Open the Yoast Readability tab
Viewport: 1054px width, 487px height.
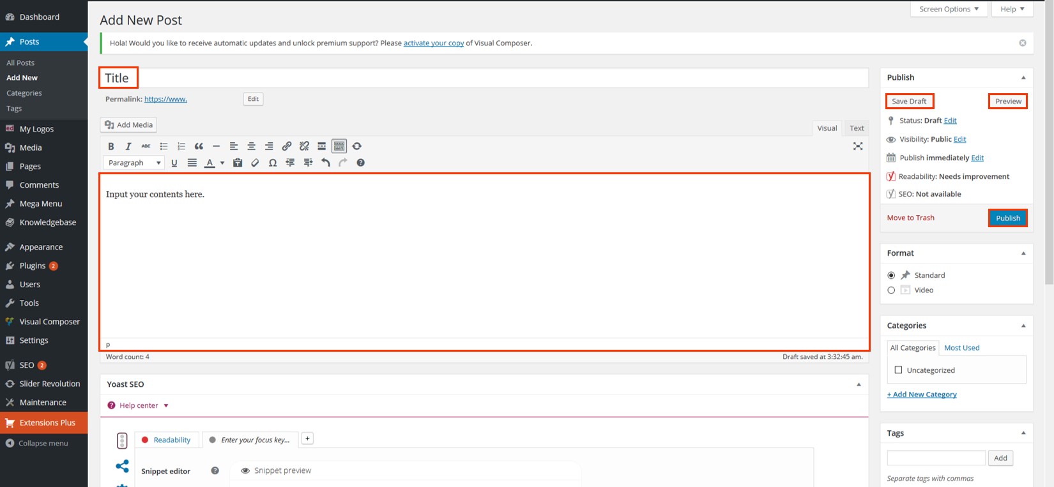(x=166, y=440)
